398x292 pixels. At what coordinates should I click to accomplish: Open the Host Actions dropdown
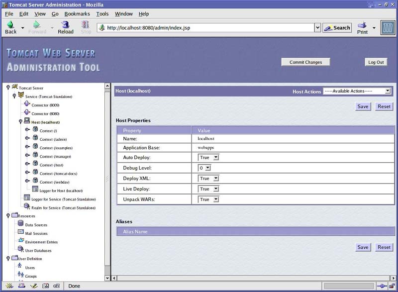point(357,91)
